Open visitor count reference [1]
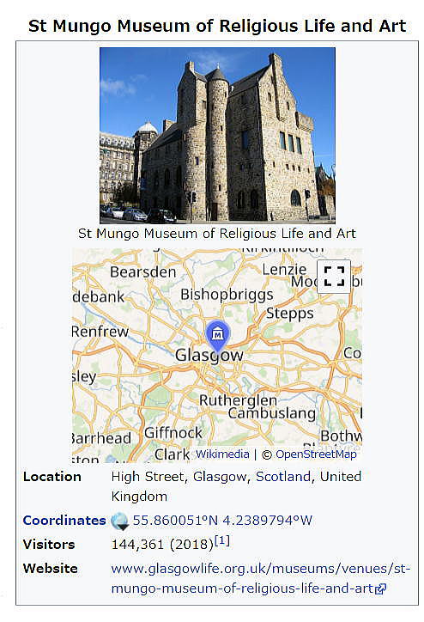Screen dimensions: 424x622 click(222, 540)
